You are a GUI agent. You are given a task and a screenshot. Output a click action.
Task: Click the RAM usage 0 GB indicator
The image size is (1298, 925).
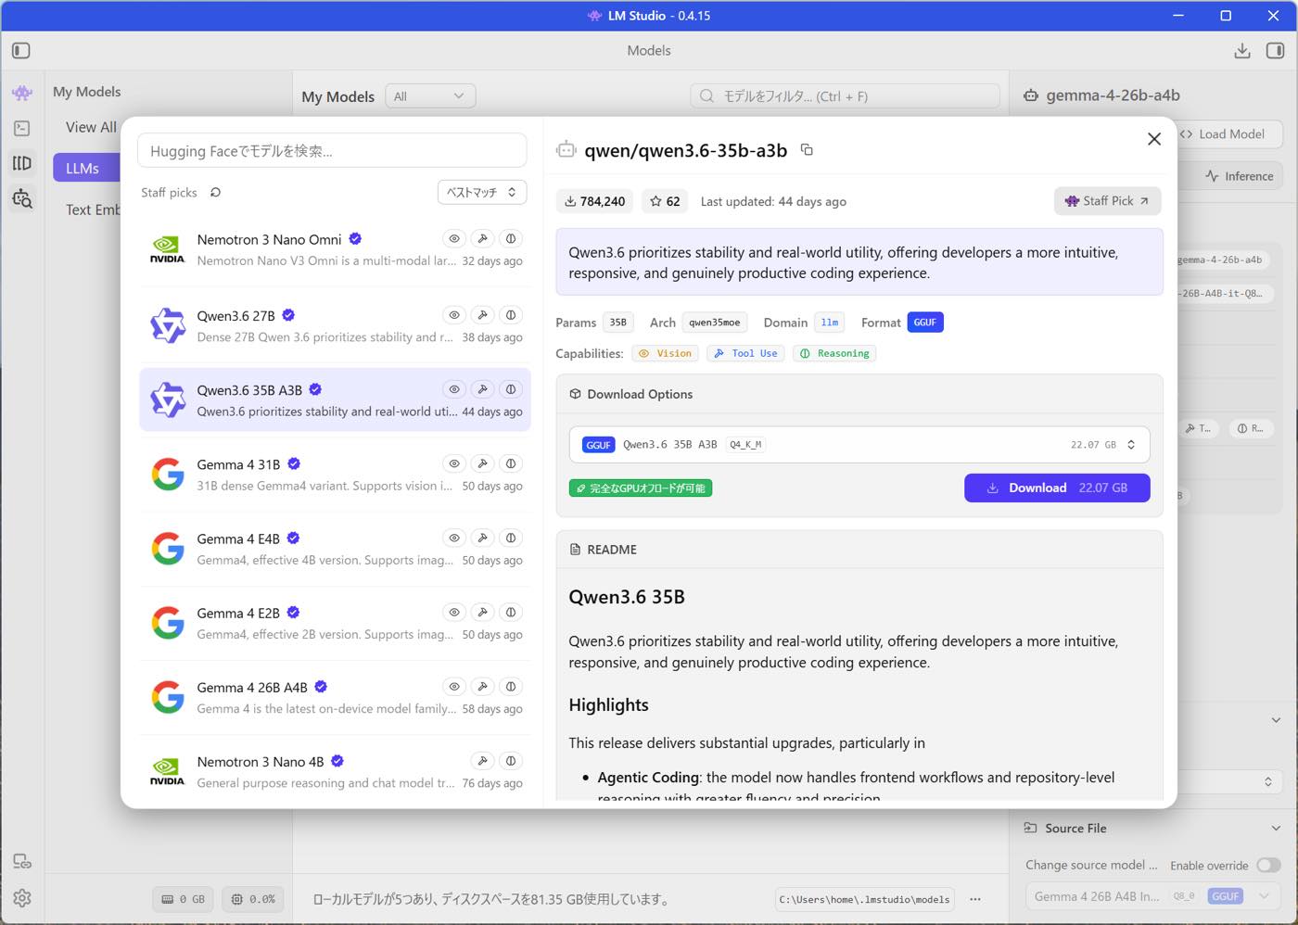click(x=184, y=899)
